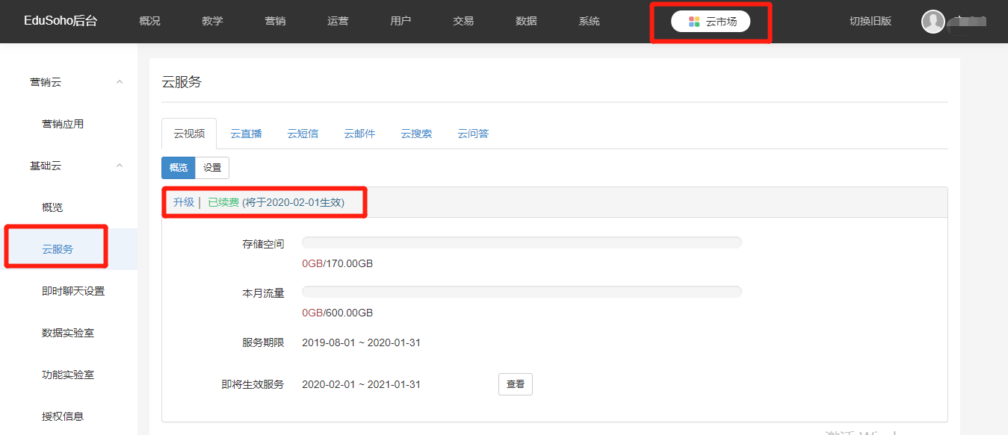This screenshot has height=435, width=1008.
Task: Open the 系统 top menu
Action: coord(589,22)
